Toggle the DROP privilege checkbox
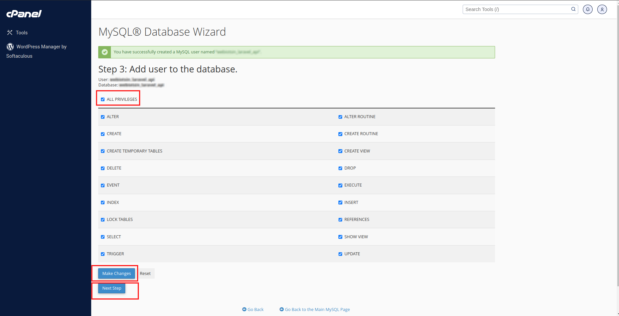619x316 pixels. pyautogui.click(x=340, y=168)
